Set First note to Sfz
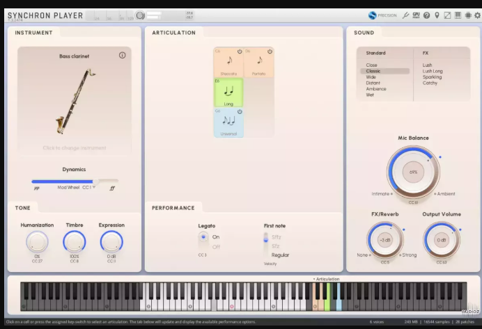This screenshot has height=329, width=482. click(x=275, y=246)
